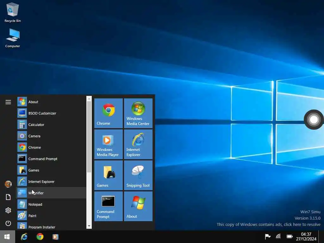Click the Chrome tile
Viewport: 324px width, 243px height.
click(109, 113)
